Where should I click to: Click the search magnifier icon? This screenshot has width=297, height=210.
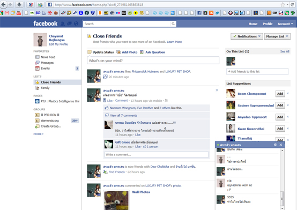click(x=173, y=24)
